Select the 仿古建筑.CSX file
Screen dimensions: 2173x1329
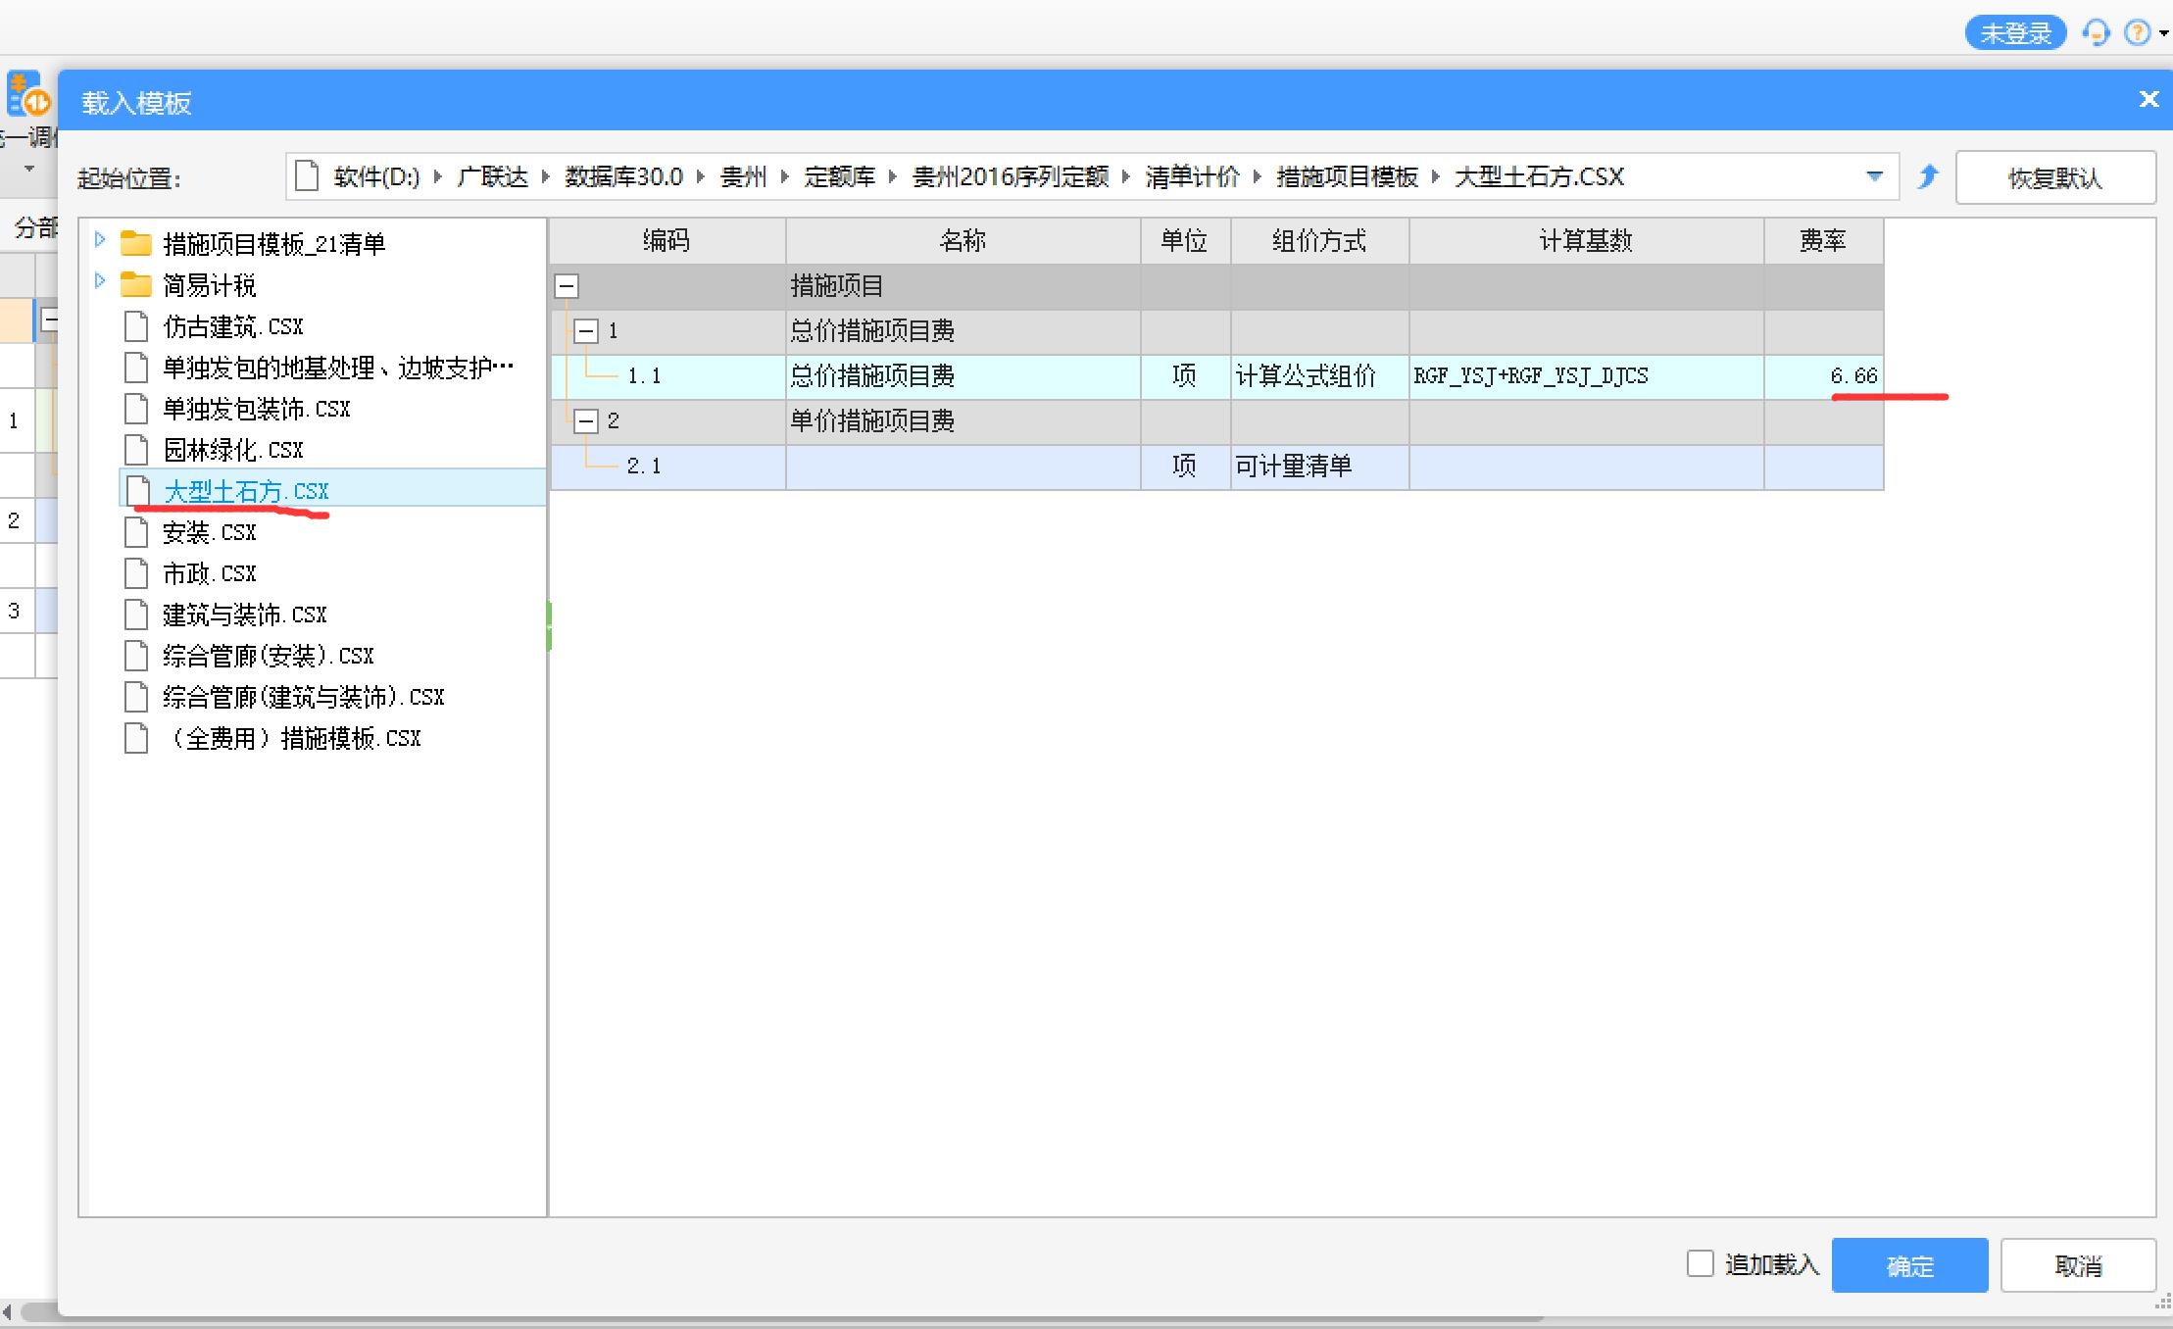click(233, 326)
